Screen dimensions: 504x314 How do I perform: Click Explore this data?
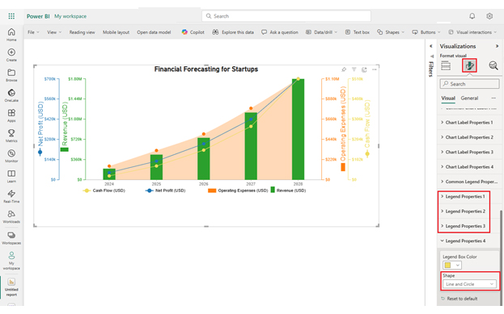233,32
